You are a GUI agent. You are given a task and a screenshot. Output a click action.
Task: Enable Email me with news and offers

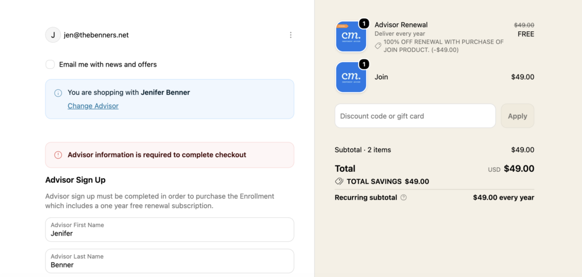50,64
